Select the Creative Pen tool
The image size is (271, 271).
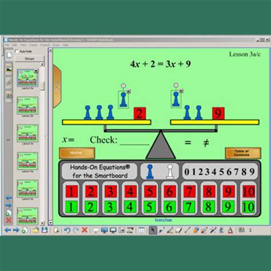170,230
